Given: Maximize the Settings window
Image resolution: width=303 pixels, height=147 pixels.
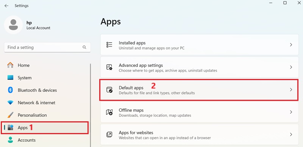Looking at the screenshot, I should pyautogui.click(x=285, y=3).
